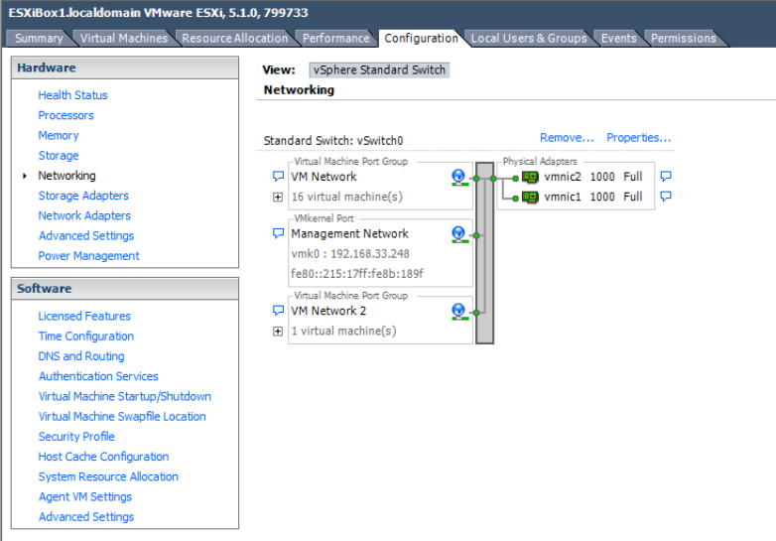Click the globe icon for Management Network
776x541 pixels.
pyautogui.click(x=458, y=234)
